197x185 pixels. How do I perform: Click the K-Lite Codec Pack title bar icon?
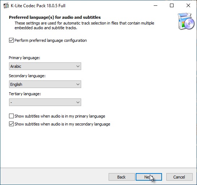[6, 5]
